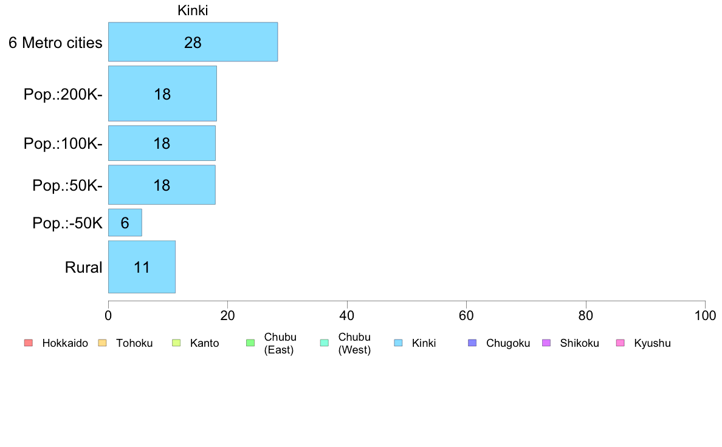Click the Chubu (East) green legend swatch
722x447 pixels.
coord(250,343)
